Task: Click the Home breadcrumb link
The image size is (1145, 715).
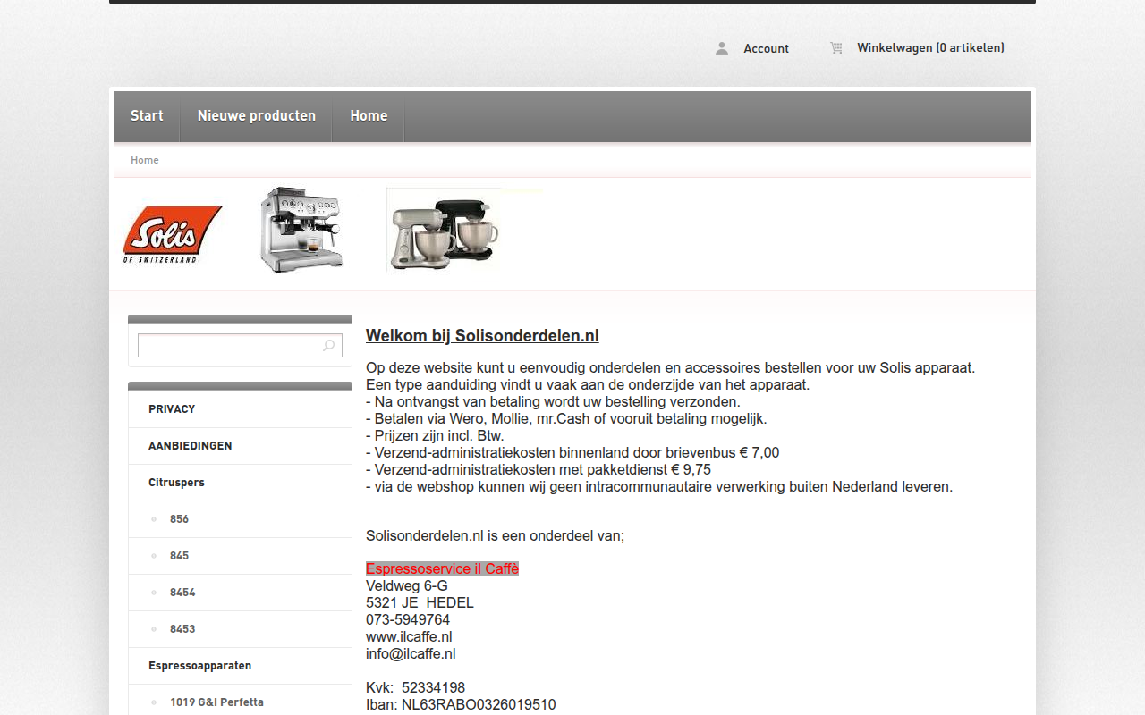Action: point(145,160)
